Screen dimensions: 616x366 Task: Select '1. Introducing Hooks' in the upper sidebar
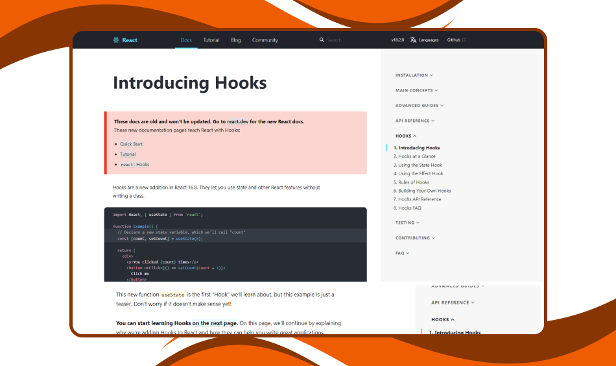click(x=416, y=148)
